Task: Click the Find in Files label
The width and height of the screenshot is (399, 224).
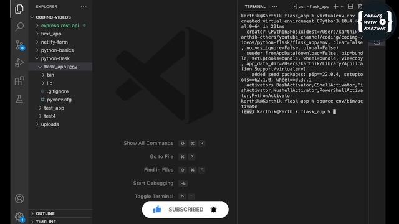Action: (158, 170)
